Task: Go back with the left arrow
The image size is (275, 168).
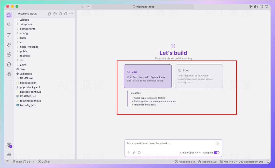Action: tap(82, 7)
